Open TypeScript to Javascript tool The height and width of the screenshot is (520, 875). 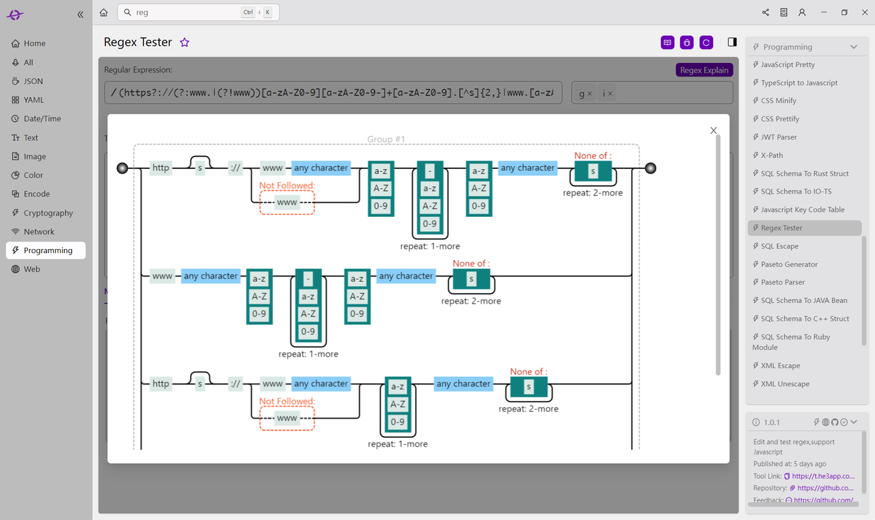point(805,83)
